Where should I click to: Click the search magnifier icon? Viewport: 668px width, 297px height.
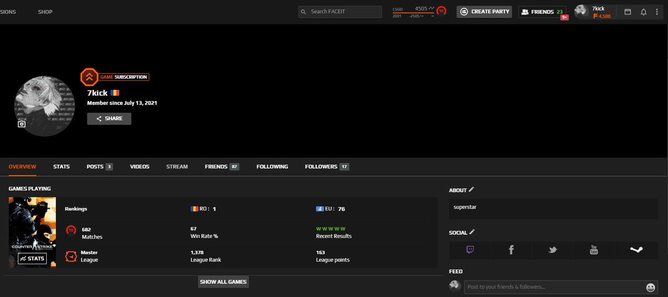(304, 12)
